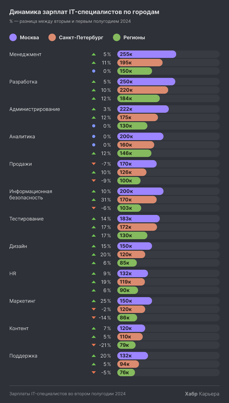The image size is (229, 403).
Task: Click the blue dot beside Аналитика 200к bar
Action: click(x=94, y=137)
